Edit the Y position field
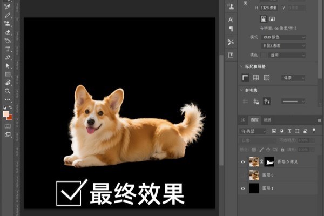Viewport: 324px width, 216px height. tap(296, 8)
